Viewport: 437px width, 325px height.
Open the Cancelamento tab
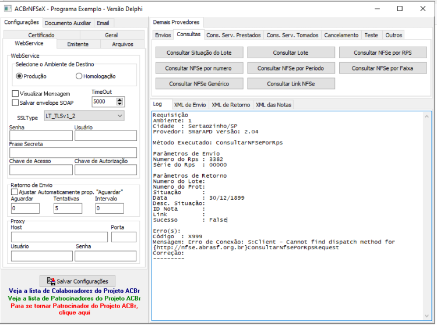[x=341, y=35]
